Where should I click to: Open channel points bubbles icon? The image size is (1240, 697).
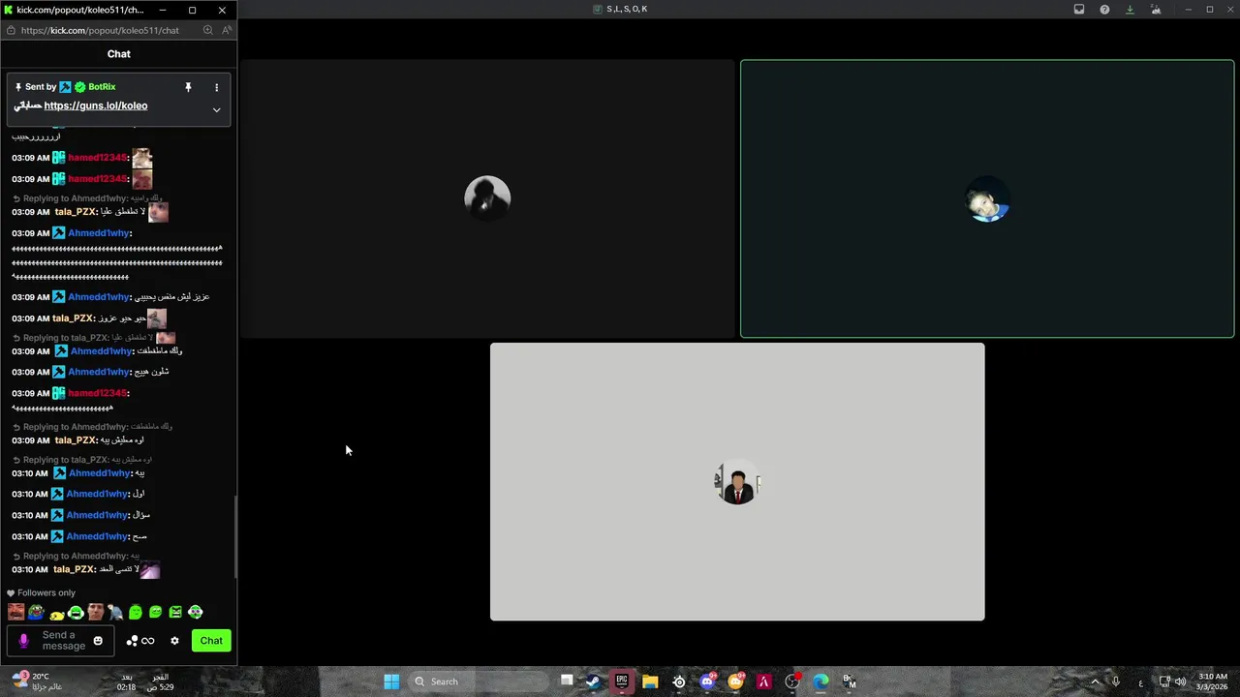[x=132, y=641]
